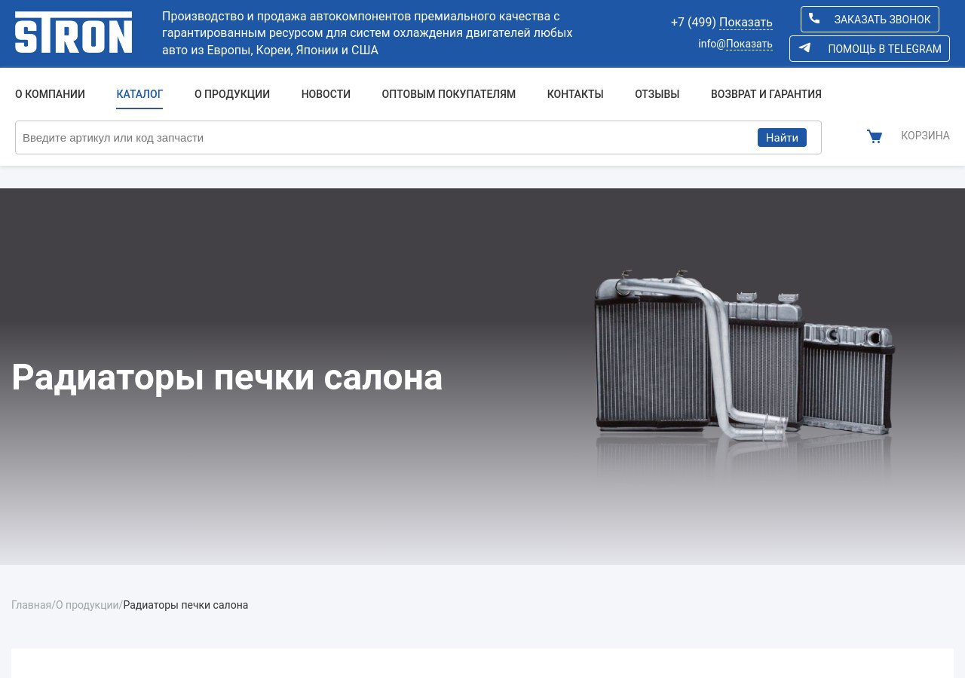Open the О ПРОДУКЦИИ section

pos(232,93)
